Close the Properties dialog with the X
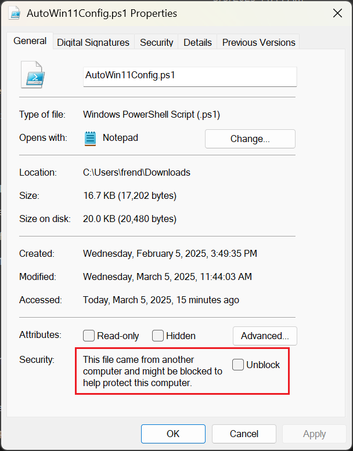 click(337, 13)
